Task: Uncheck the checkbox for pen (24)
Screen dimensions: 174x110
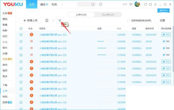Action: pyautogui.click(x=21, y=48)
